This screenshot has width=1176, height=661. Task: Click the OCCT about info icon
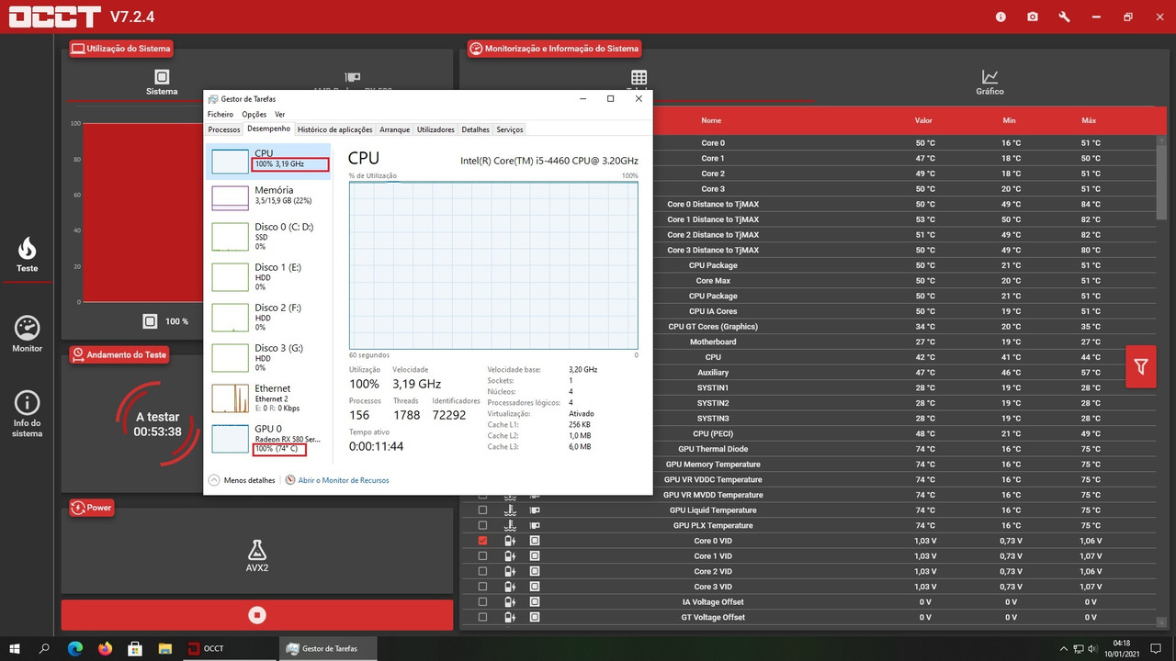point(1001,17)
